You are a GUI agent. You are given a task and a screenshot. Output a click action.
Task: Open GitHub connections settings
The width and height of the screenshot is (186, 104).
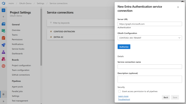click(21, 75)
